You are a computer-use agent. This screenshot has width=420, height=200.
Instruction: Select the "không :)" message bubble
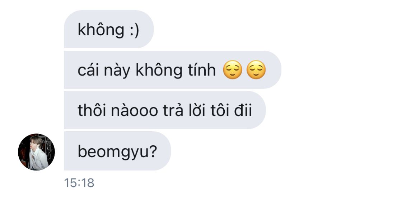coord(109,29)
